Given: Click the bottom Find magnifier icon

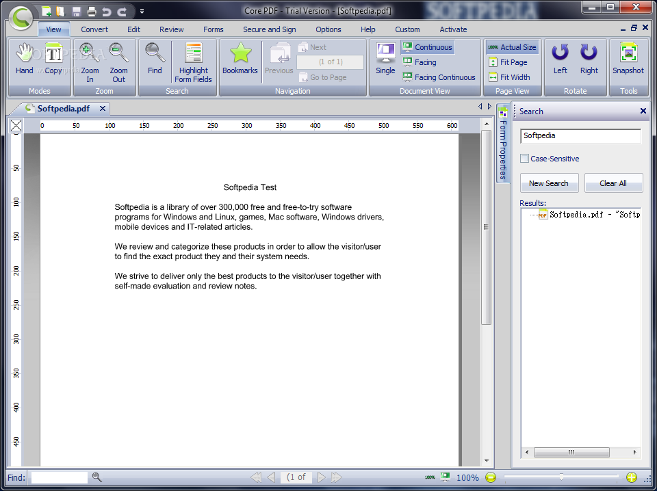Looking at the screenshot, I should point(96,477).
